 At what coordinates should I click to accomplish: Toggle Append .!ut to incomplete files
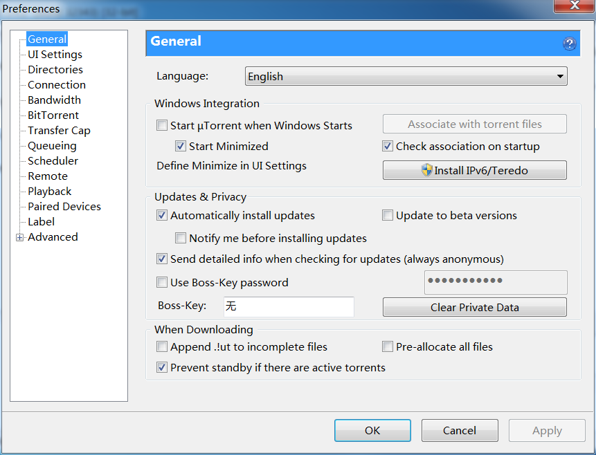[162, 347]
